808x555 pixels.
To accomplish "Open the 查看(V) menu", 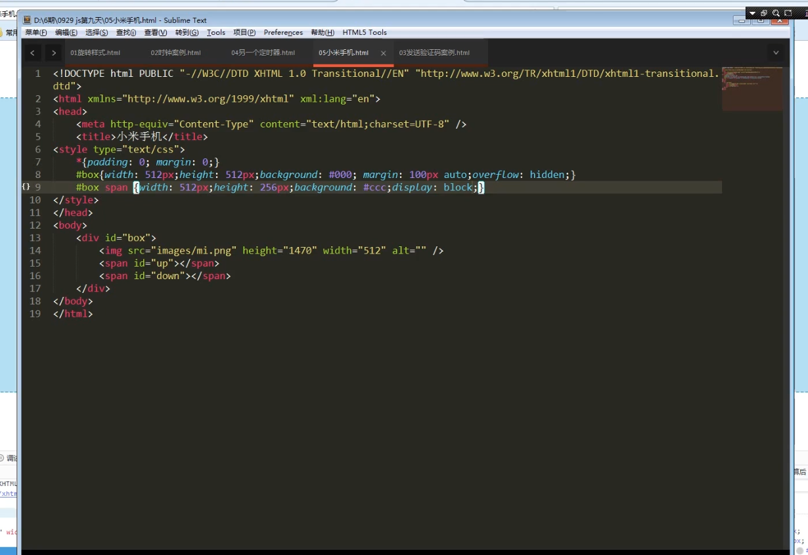I will click(x=156, y=32).
